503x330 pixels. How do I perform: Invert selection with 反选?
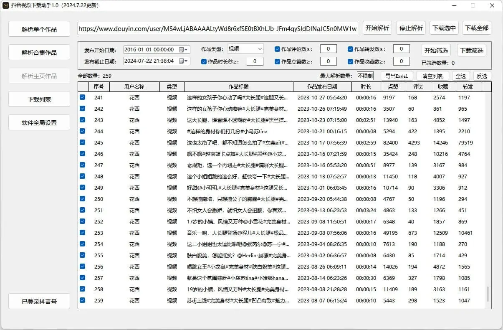click(x=482, y=76)
